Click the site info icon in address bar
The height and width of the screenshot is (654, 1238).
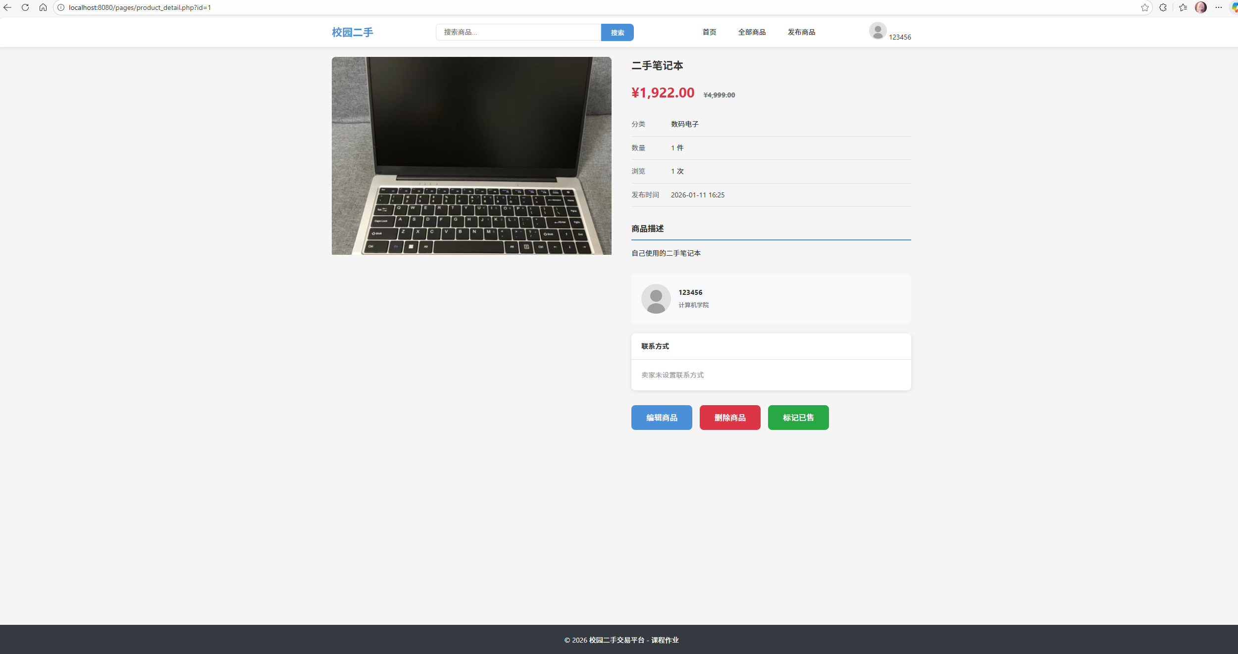point(60,7)
